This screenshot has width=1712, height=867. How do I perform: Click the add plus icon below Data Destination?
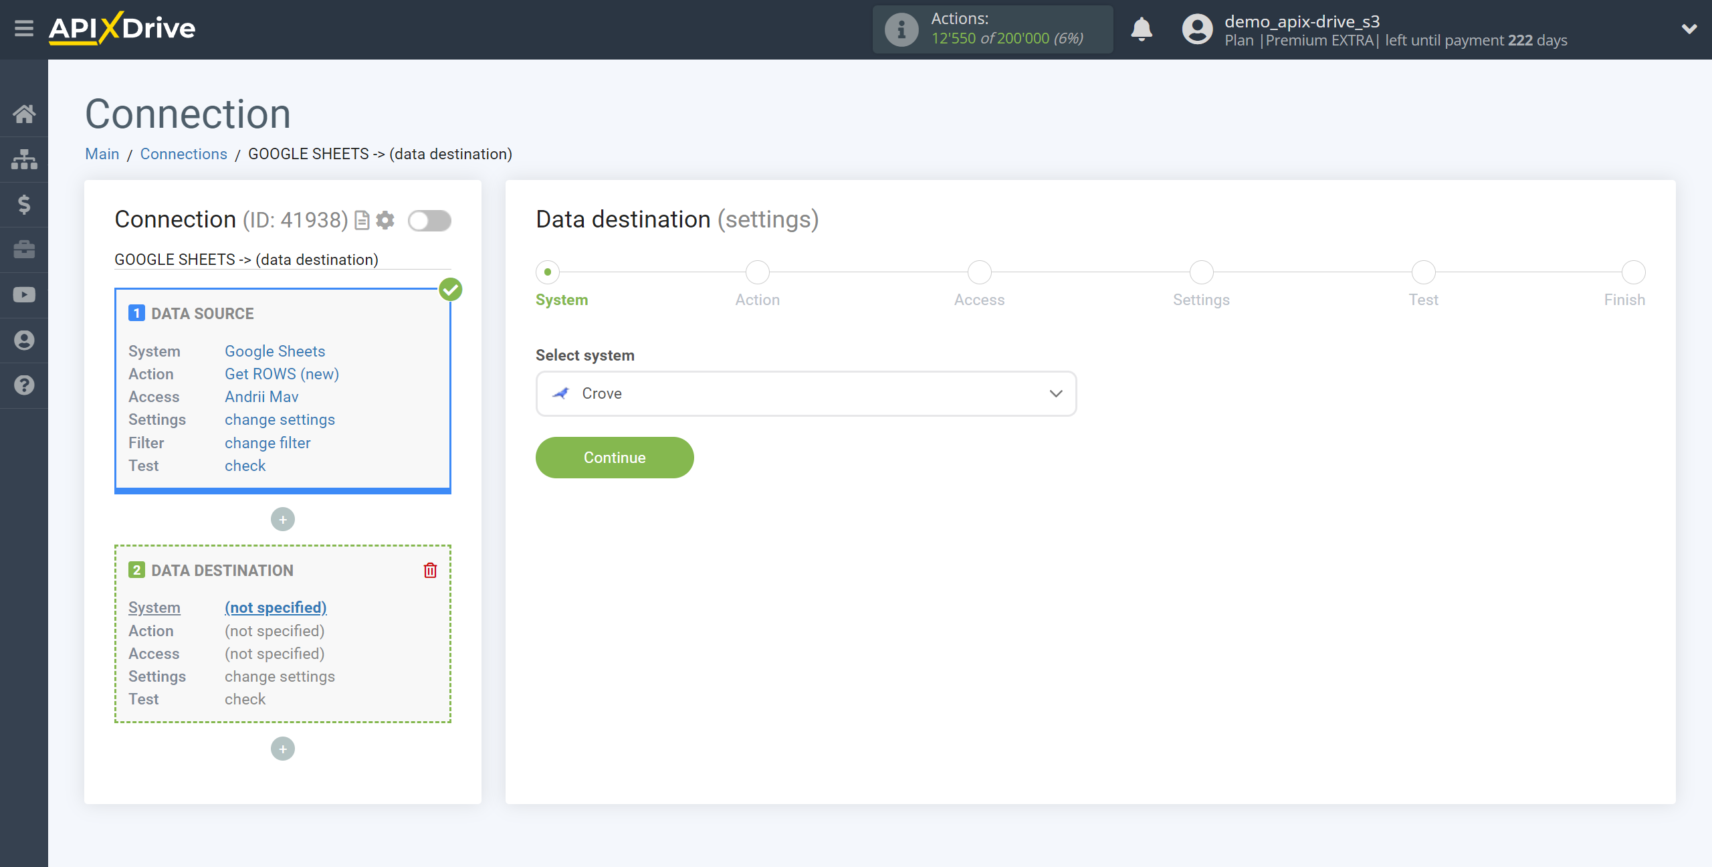tap(283, 749)
